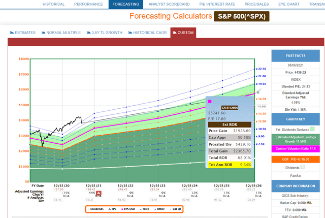Toggle the EPS Ovd series in the legend
The height and width of the screenshot is (218, 325).
point(128,209)
